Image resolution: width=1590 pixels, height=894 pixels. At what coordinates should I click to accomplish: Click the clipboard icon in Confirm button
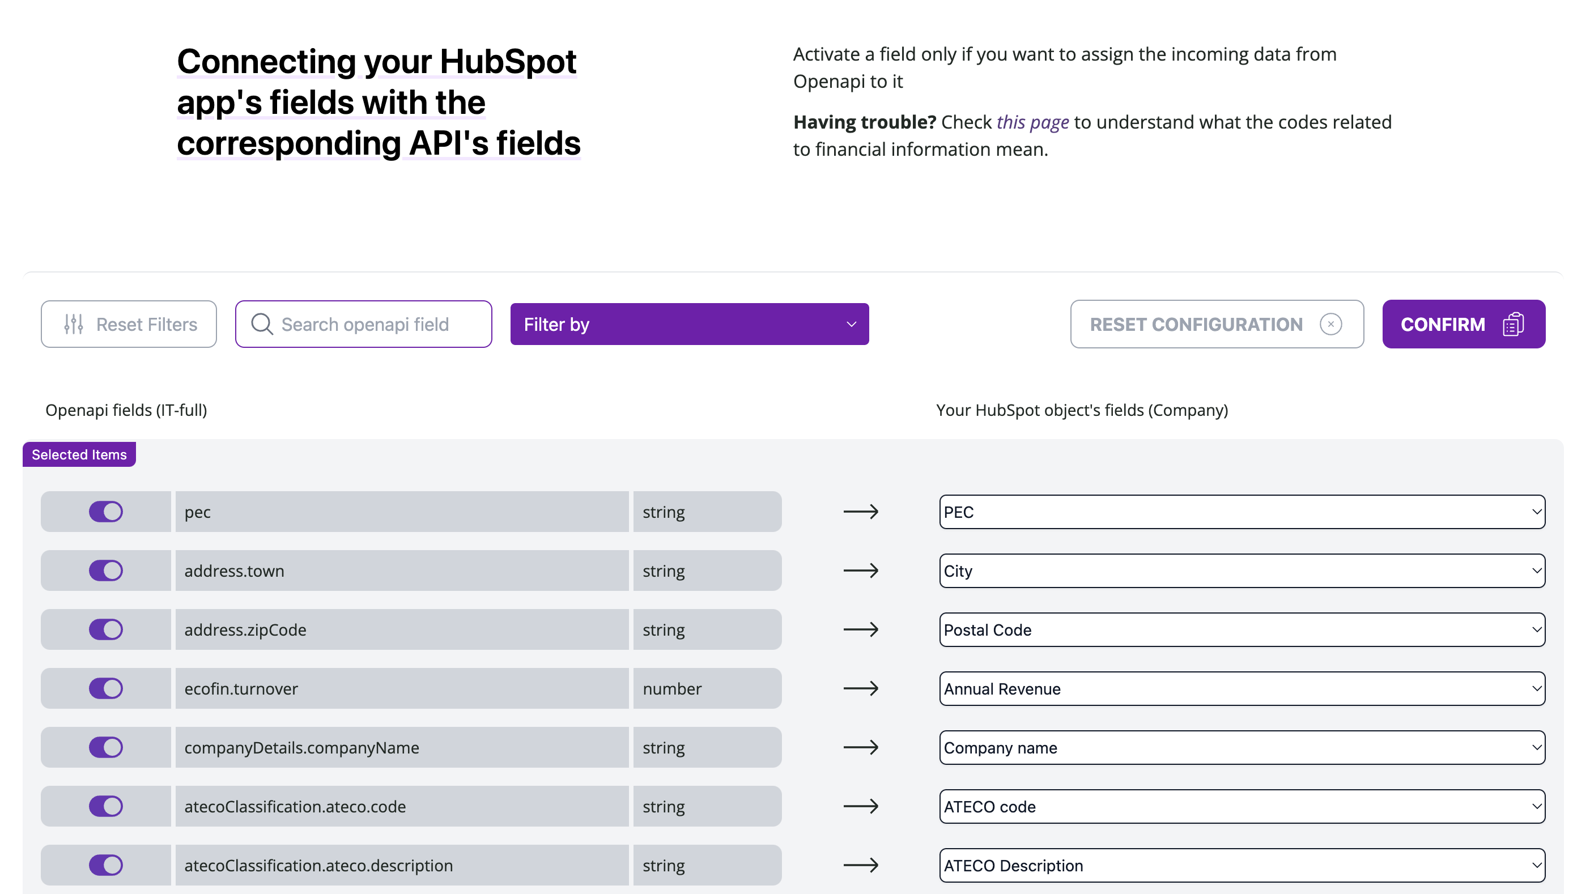pyautogui.click(x=1512, y=324)
